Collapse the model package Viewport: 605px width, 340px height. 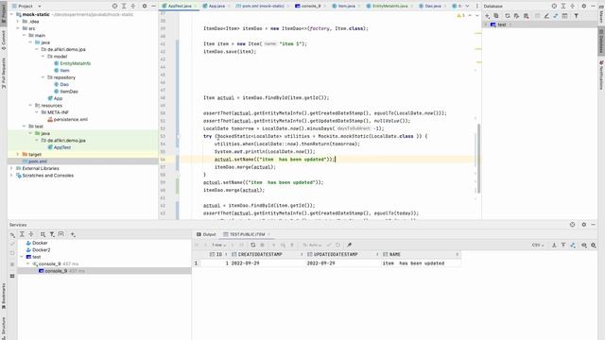43,57
